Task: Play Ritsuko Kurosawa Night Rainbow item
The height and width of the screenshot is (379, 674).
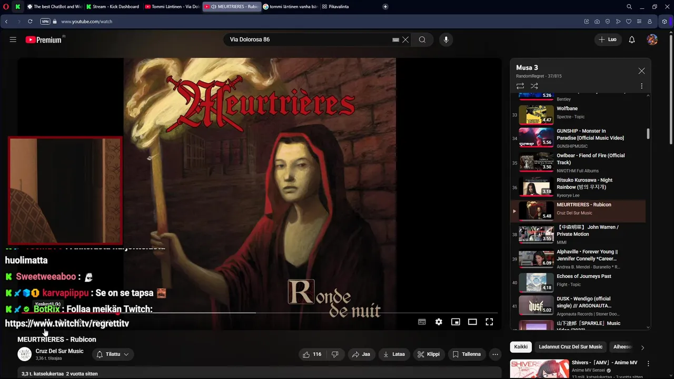Action: [578, 187]
